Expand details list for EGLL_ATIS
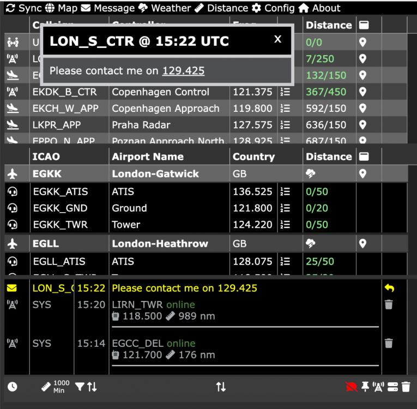Viewport: 417px width, 409px height. click(285, 262)
